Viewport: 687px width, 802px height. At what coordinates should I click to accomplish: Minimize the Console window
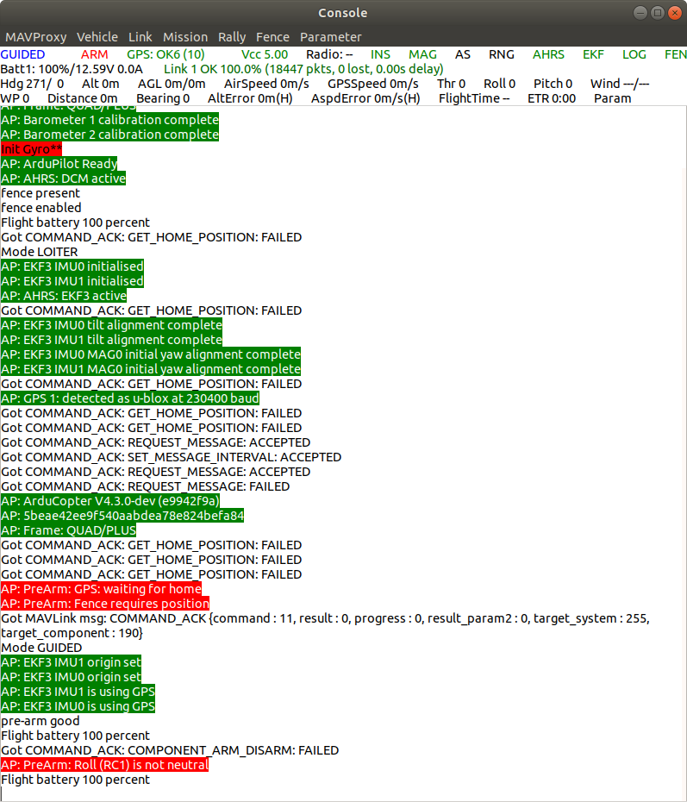[640, 13]
